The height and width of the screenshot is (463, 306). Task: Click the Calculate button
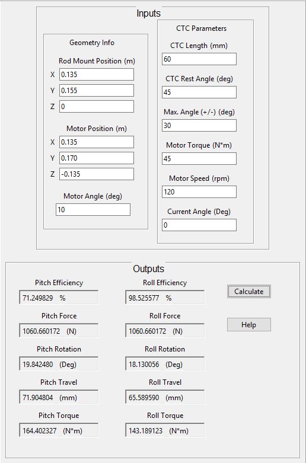[248, 292]
